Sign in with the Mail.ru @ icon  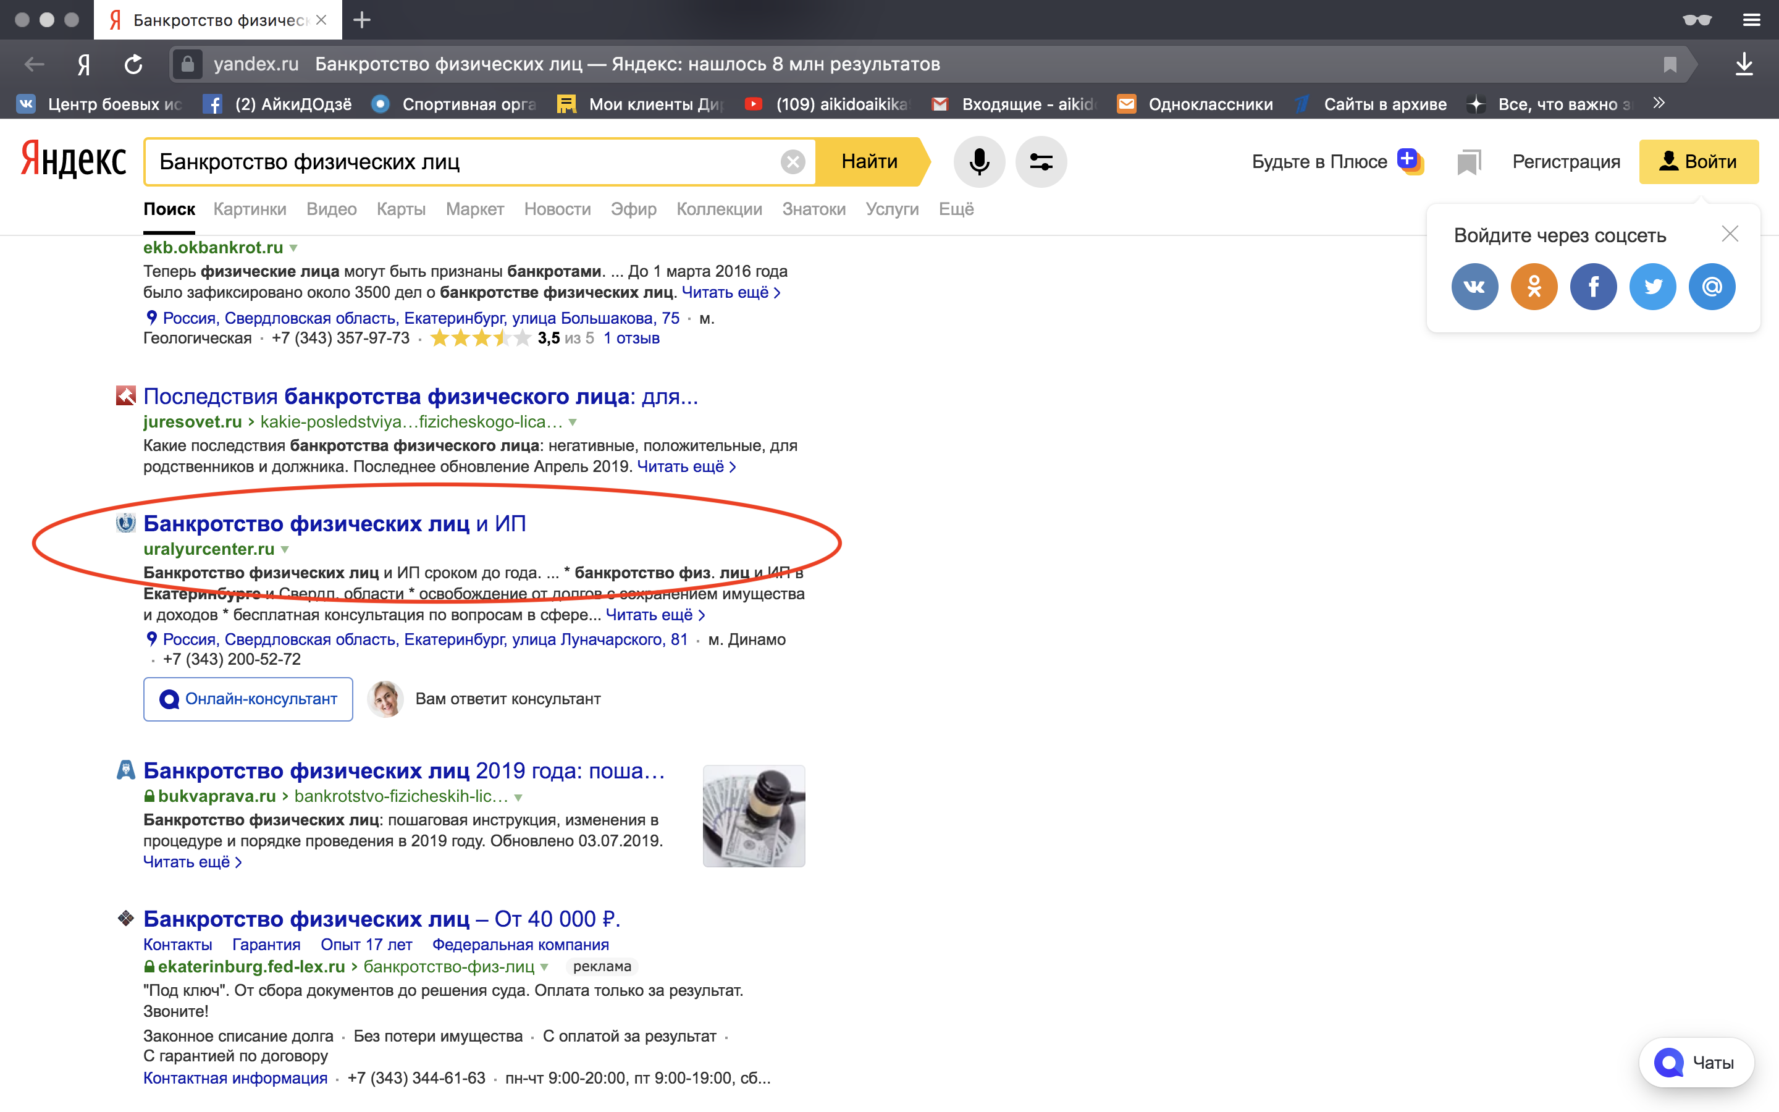tap(1713, 286)
